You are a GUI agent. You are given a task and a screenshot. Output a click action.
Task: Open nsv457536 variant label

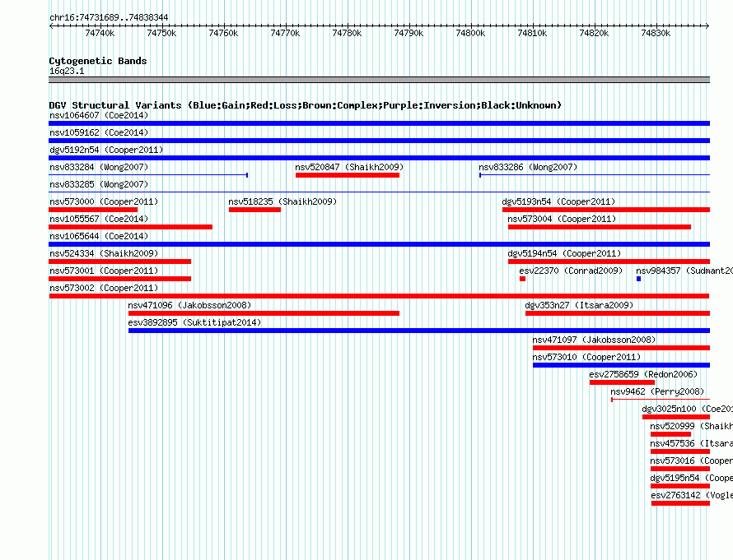coord(691,443)
